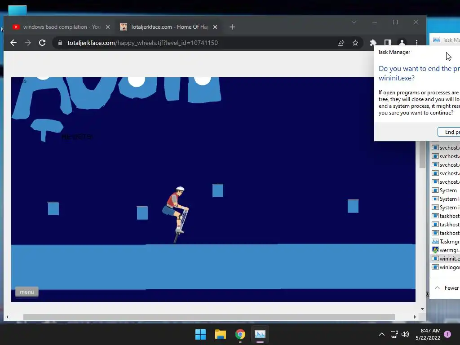Screen dimensions: 460x345
Task: Show hidden system tray icons
Action: [x=382, y=334]
